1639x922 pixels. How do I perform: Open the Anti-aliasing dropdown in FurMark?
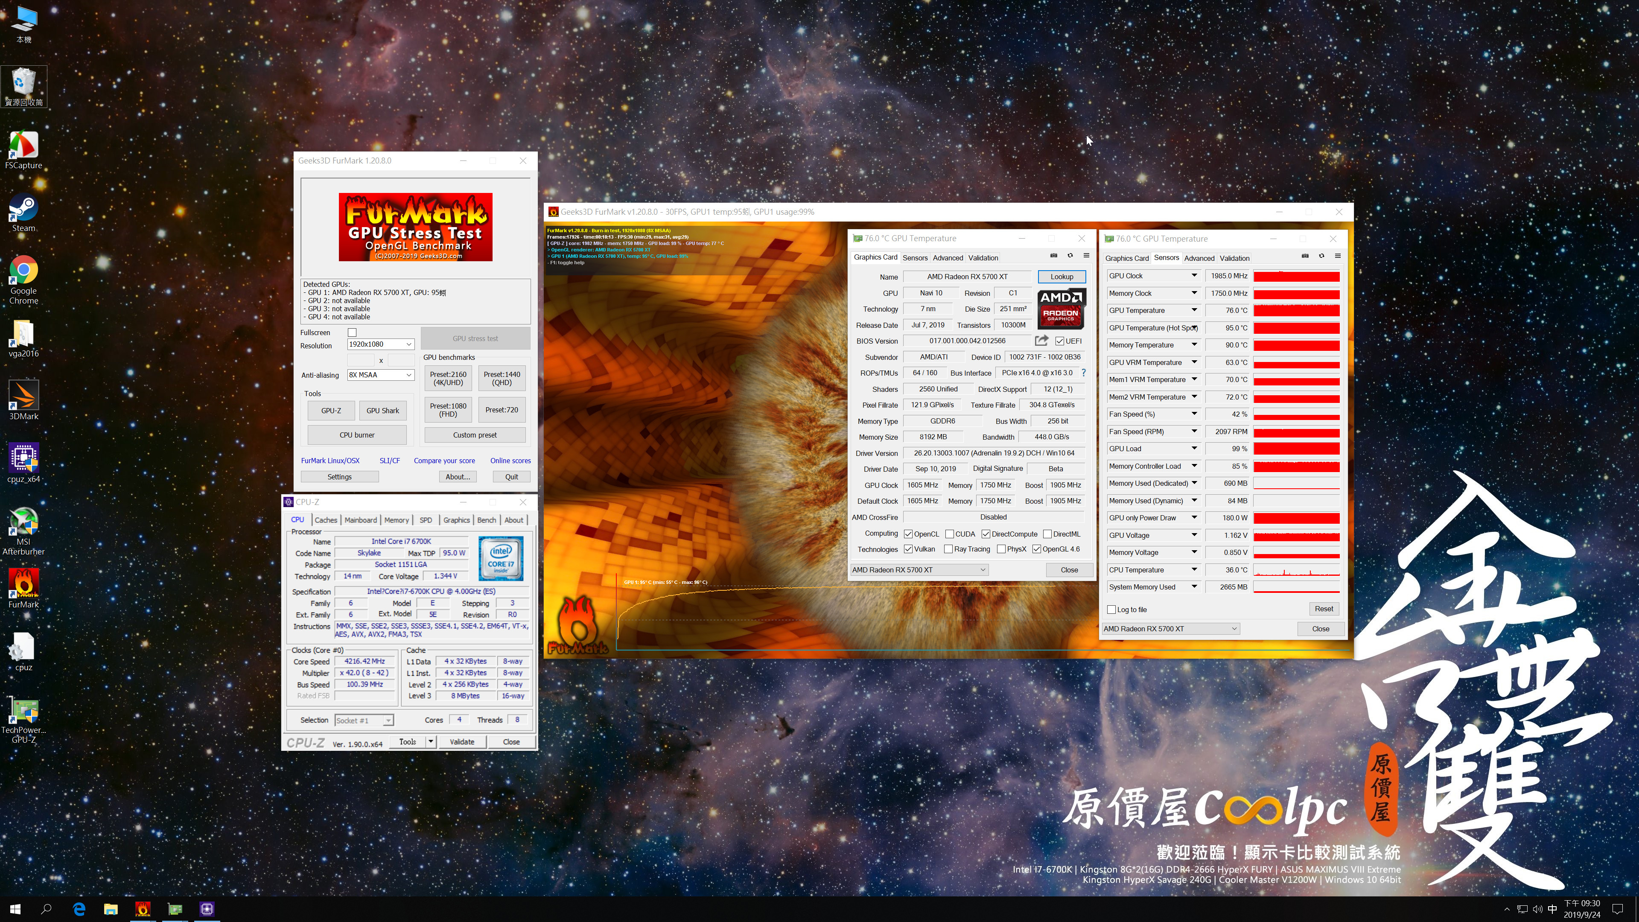click(x=380, y=375)
